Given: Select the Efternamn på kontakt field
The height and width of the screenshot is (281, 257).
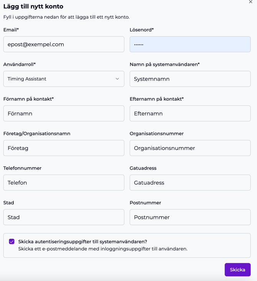Looking at the screenshot, I should pos(190,113).
